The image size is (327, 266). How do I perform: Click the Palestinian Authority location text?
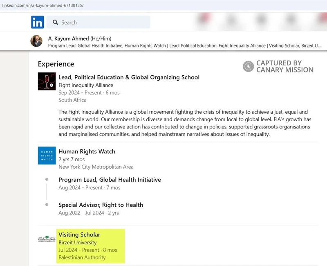point(82,257)
